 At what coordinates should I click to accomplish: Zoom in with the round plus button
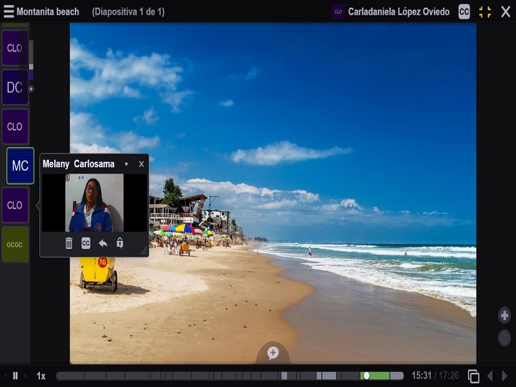[504, 315]
